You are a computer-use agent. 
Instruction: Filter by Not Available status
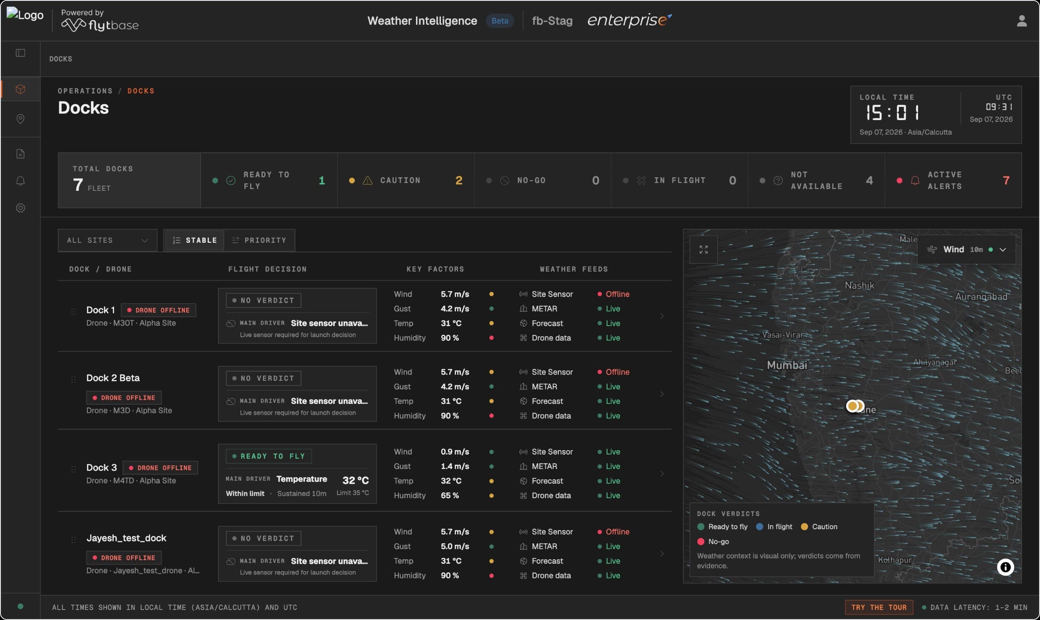tap(816, 180)
